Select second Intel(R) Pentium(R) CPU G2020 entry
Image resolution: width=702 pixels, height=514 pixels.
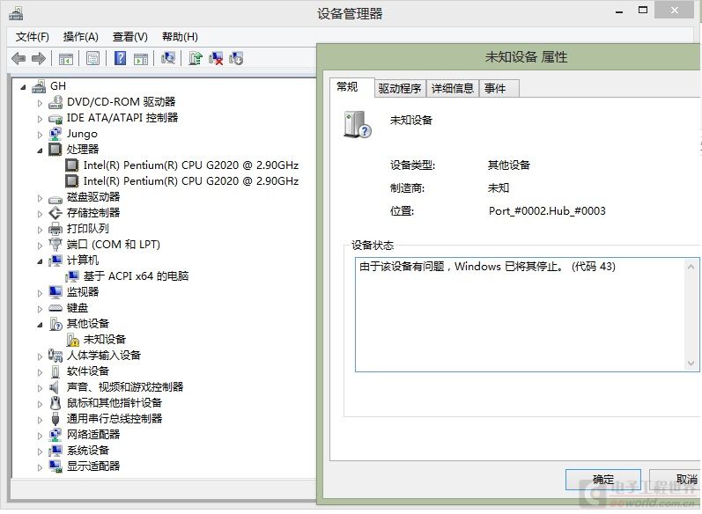pos(191,181)
